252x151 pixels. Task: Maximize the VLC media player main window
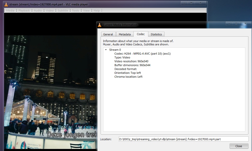tap(191, 3)
